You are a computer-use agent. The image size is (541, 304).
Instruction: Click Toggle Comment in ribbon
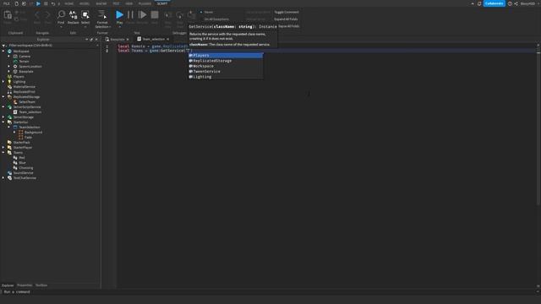click(287, 12)
